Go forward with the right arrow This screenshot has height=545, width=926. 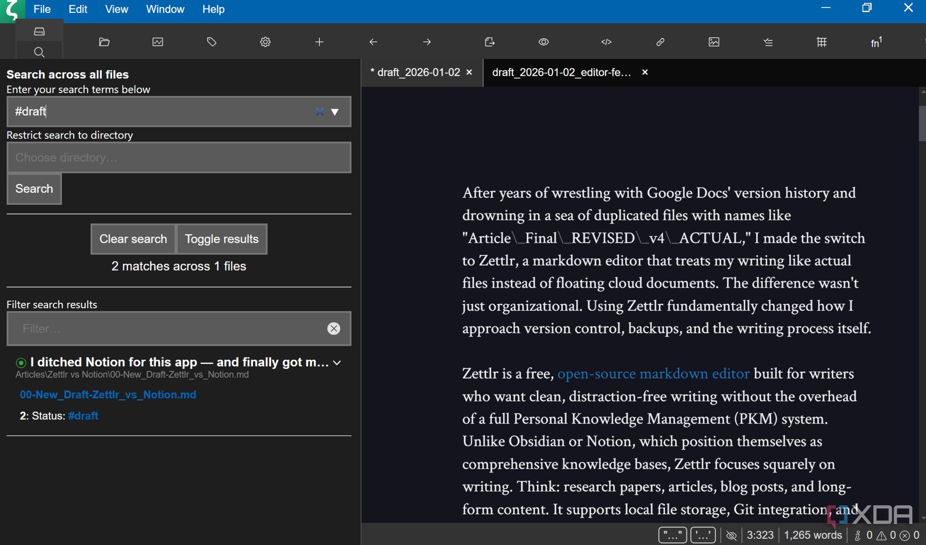(427, 42)
